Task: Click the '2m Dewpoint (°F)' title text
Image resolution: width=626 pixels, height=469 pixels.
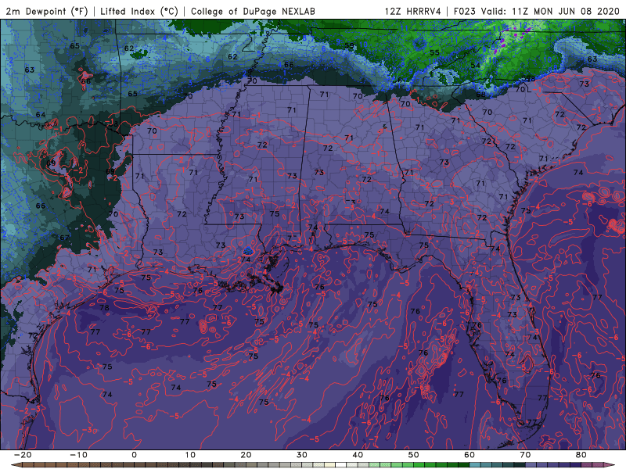Action: pyautogui.click(x=47, y=11)
